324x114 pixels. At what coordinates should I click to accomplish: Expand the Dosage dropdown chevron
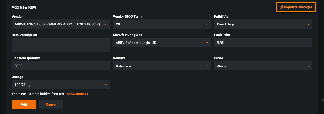tap(106, 84)
